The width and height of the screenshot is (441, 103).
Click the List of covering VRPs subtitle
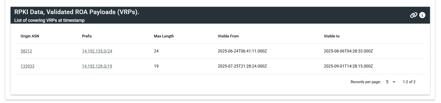click(x=49, y=20)
